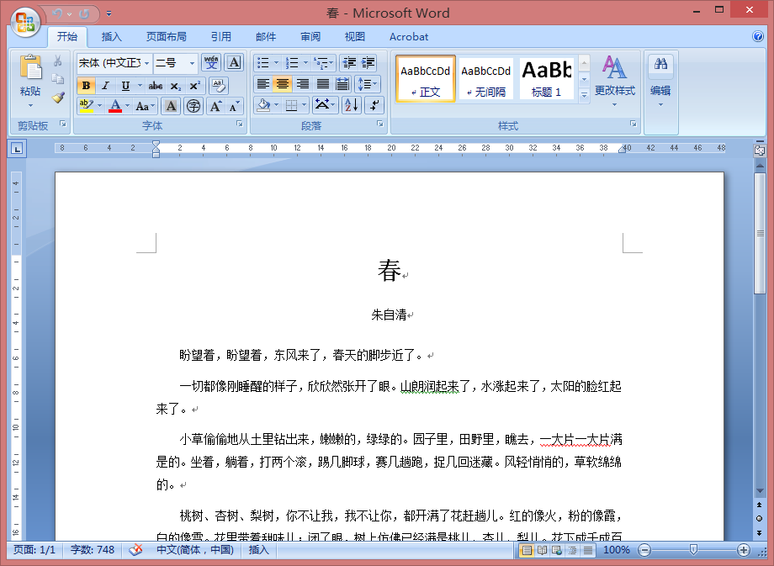Expand the bullets list dropdown arrow
The width and height of the screenshot is (774, 566).
point(276,63)
